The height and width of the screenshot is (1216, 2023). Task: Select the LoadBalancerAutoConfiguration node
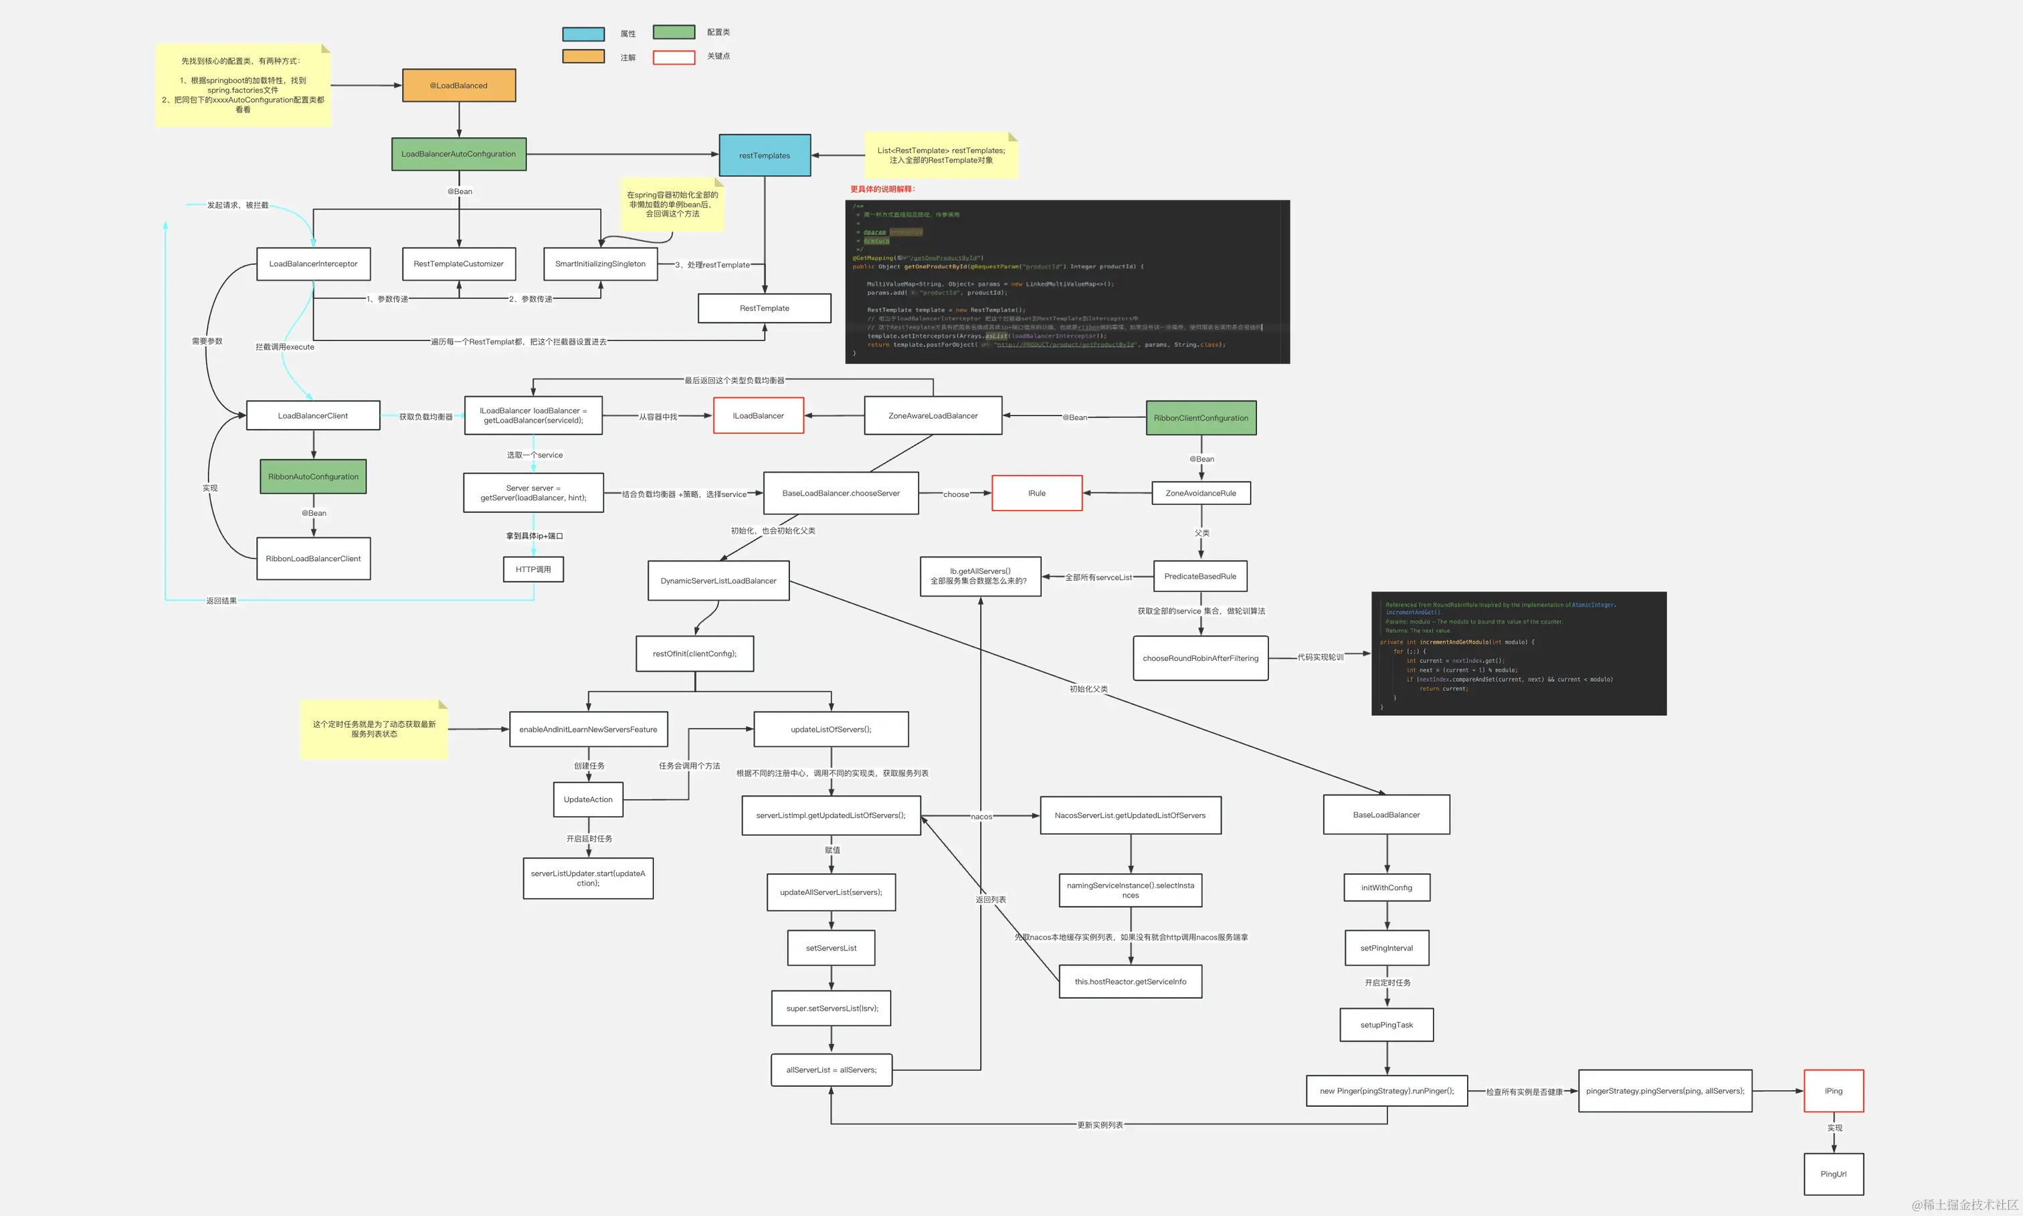click(x=458, y=154)
